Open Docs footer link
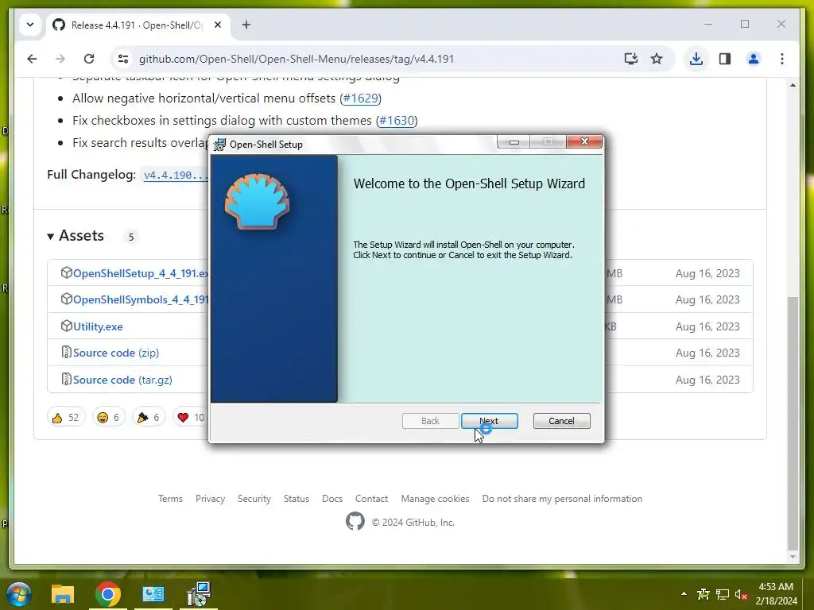This screenshot has width=814, height=610. tap(332, 499)
